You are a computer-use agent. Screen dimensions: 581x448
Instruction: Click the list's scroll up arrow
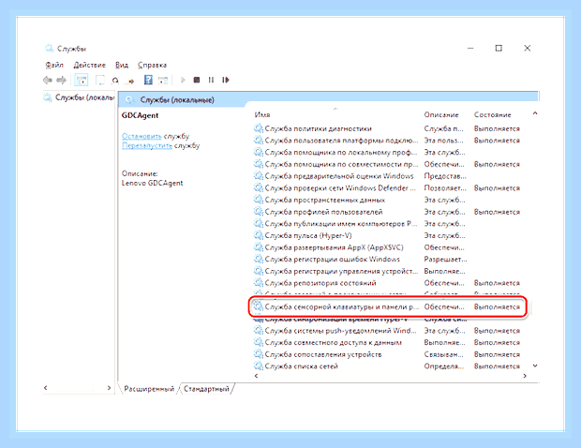pos(535,113)
